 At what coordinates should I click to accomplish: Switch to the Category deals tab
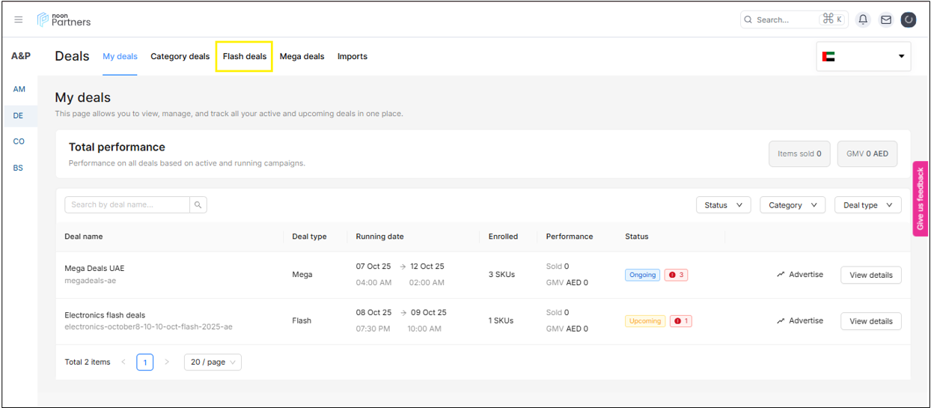[180, 57]
